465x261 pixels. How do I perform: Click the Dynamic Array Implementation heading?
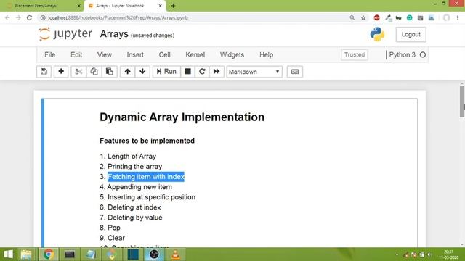point(182,117)
